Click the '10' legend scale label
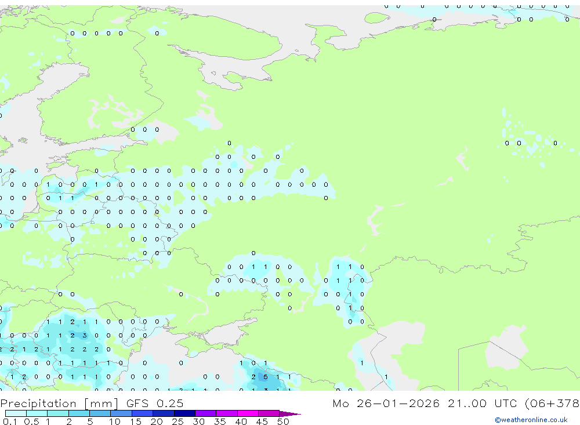The height and width of the screenshot is (425, 580). click(x=115, y=422)
